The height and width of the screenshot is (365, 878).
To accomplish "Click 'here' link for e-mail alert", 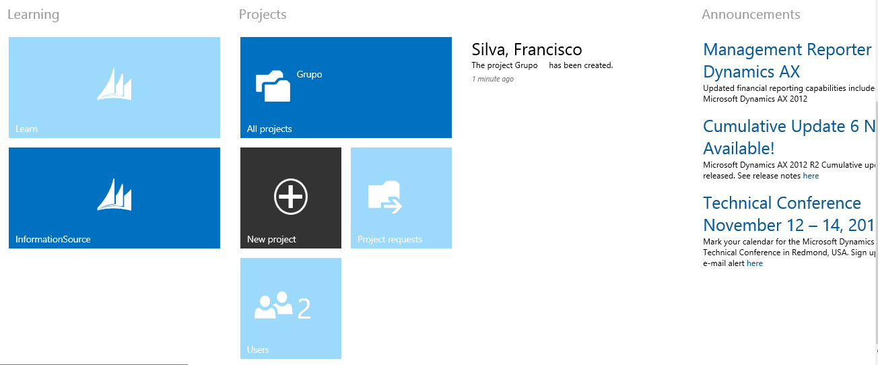I will click(755, 263).
